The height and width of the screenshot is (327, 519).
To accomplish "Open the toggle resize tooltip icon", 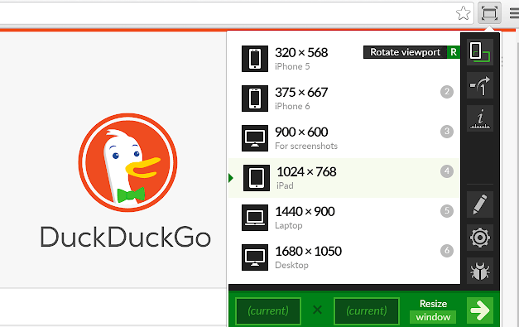I will (x=480, y=85).
